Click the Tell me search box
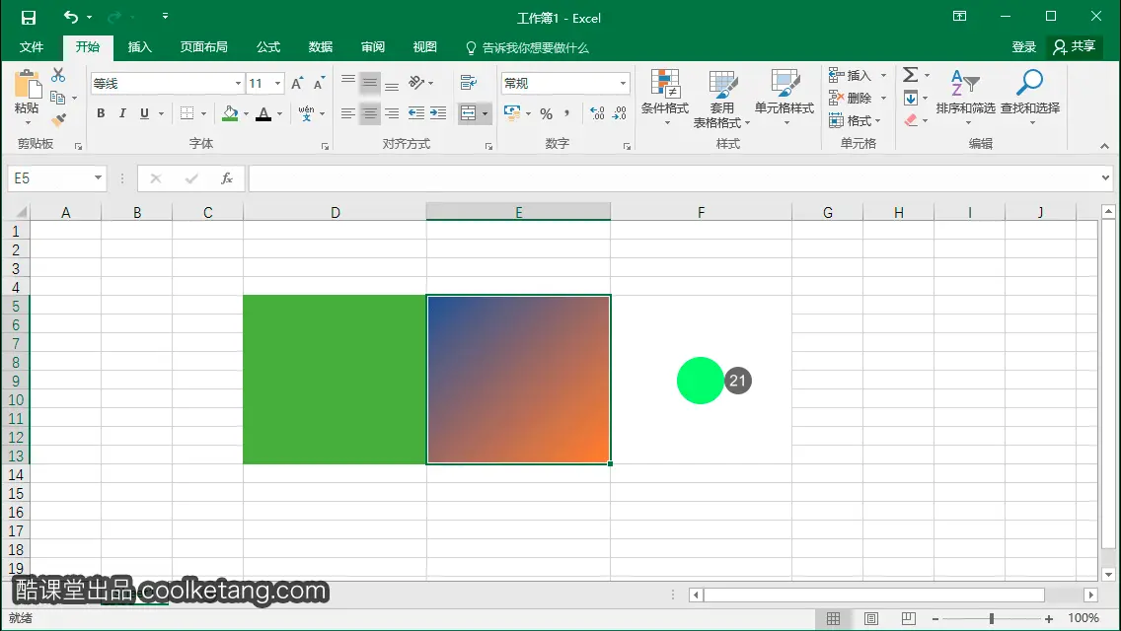 point(528,48)
